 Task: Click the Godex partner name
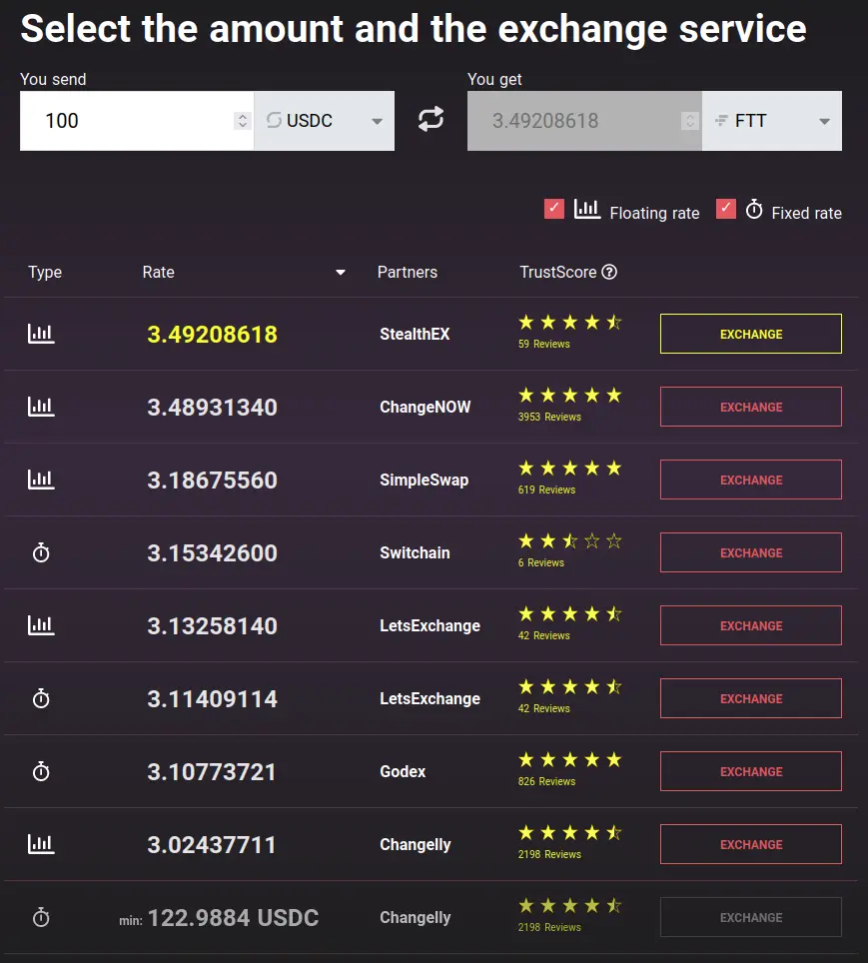pos(403,772)
